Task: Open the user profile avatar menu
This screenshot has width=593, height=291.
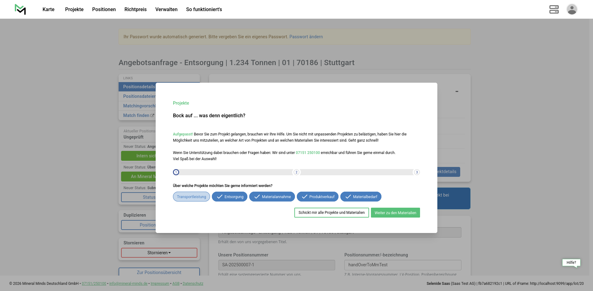Action: pyautogui.click(x=572, y=9)
